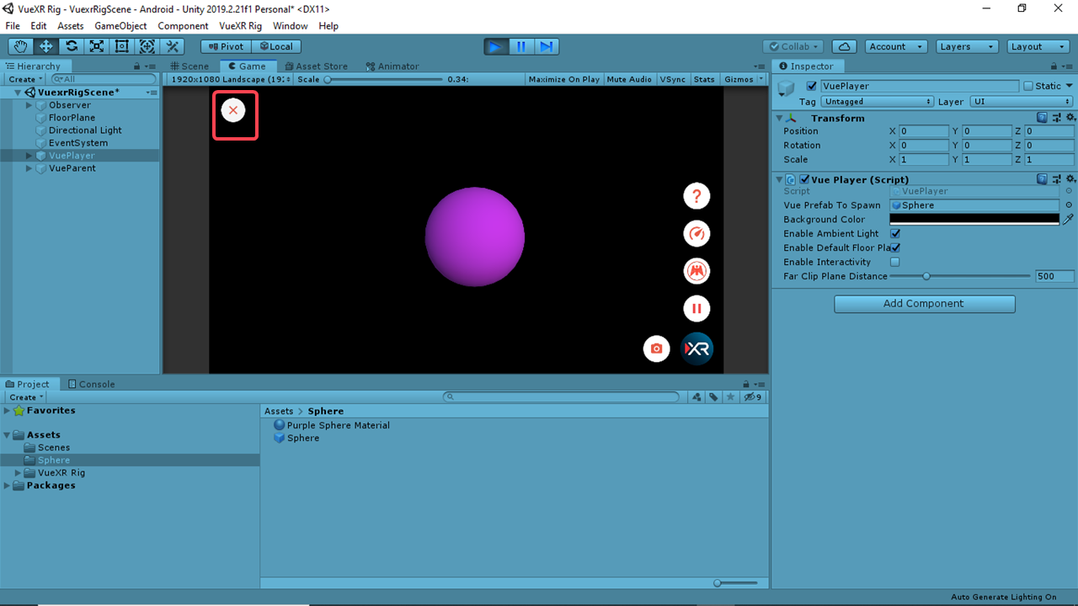Click the XR logo button
The width and height of the screenshot is (1078, 606).
pyautogui.click(x=697, y=348)
